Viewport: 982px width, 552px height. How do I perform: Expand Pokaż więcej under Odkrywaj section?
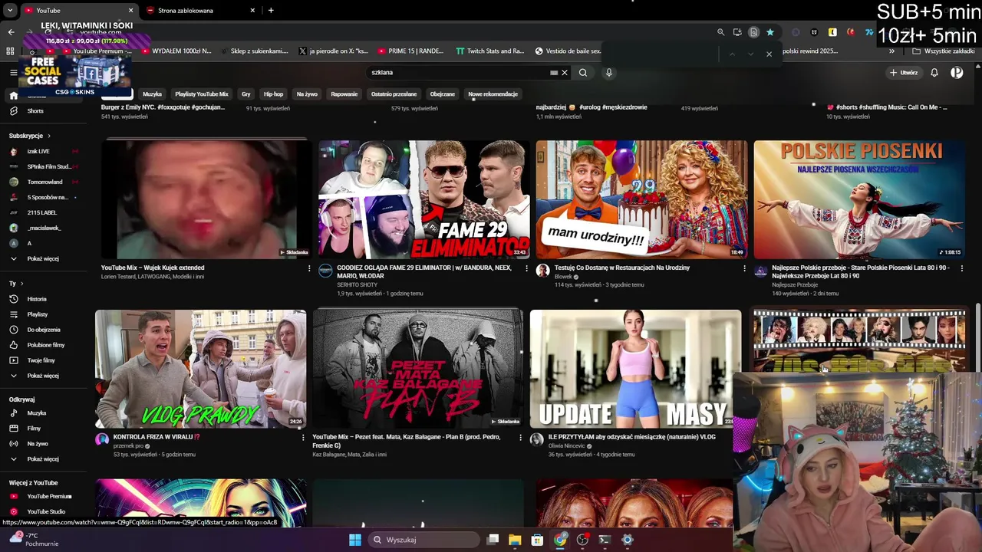tap(43, 459)
